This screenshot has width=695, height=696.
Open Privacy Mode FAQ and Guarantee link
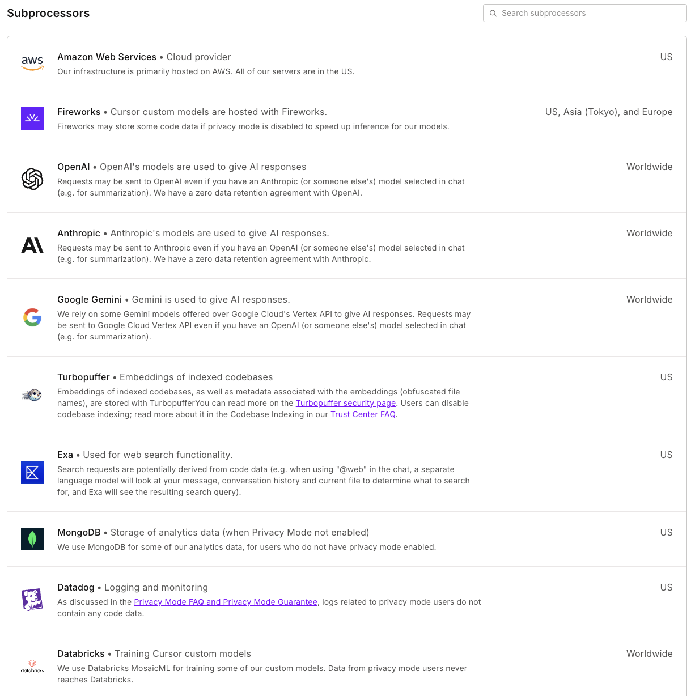[226, 602]
